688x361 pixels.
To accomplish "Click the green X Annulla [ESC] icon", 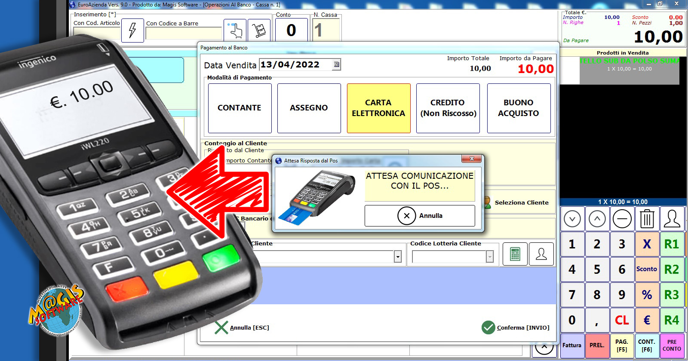I will tap(221, 327).
